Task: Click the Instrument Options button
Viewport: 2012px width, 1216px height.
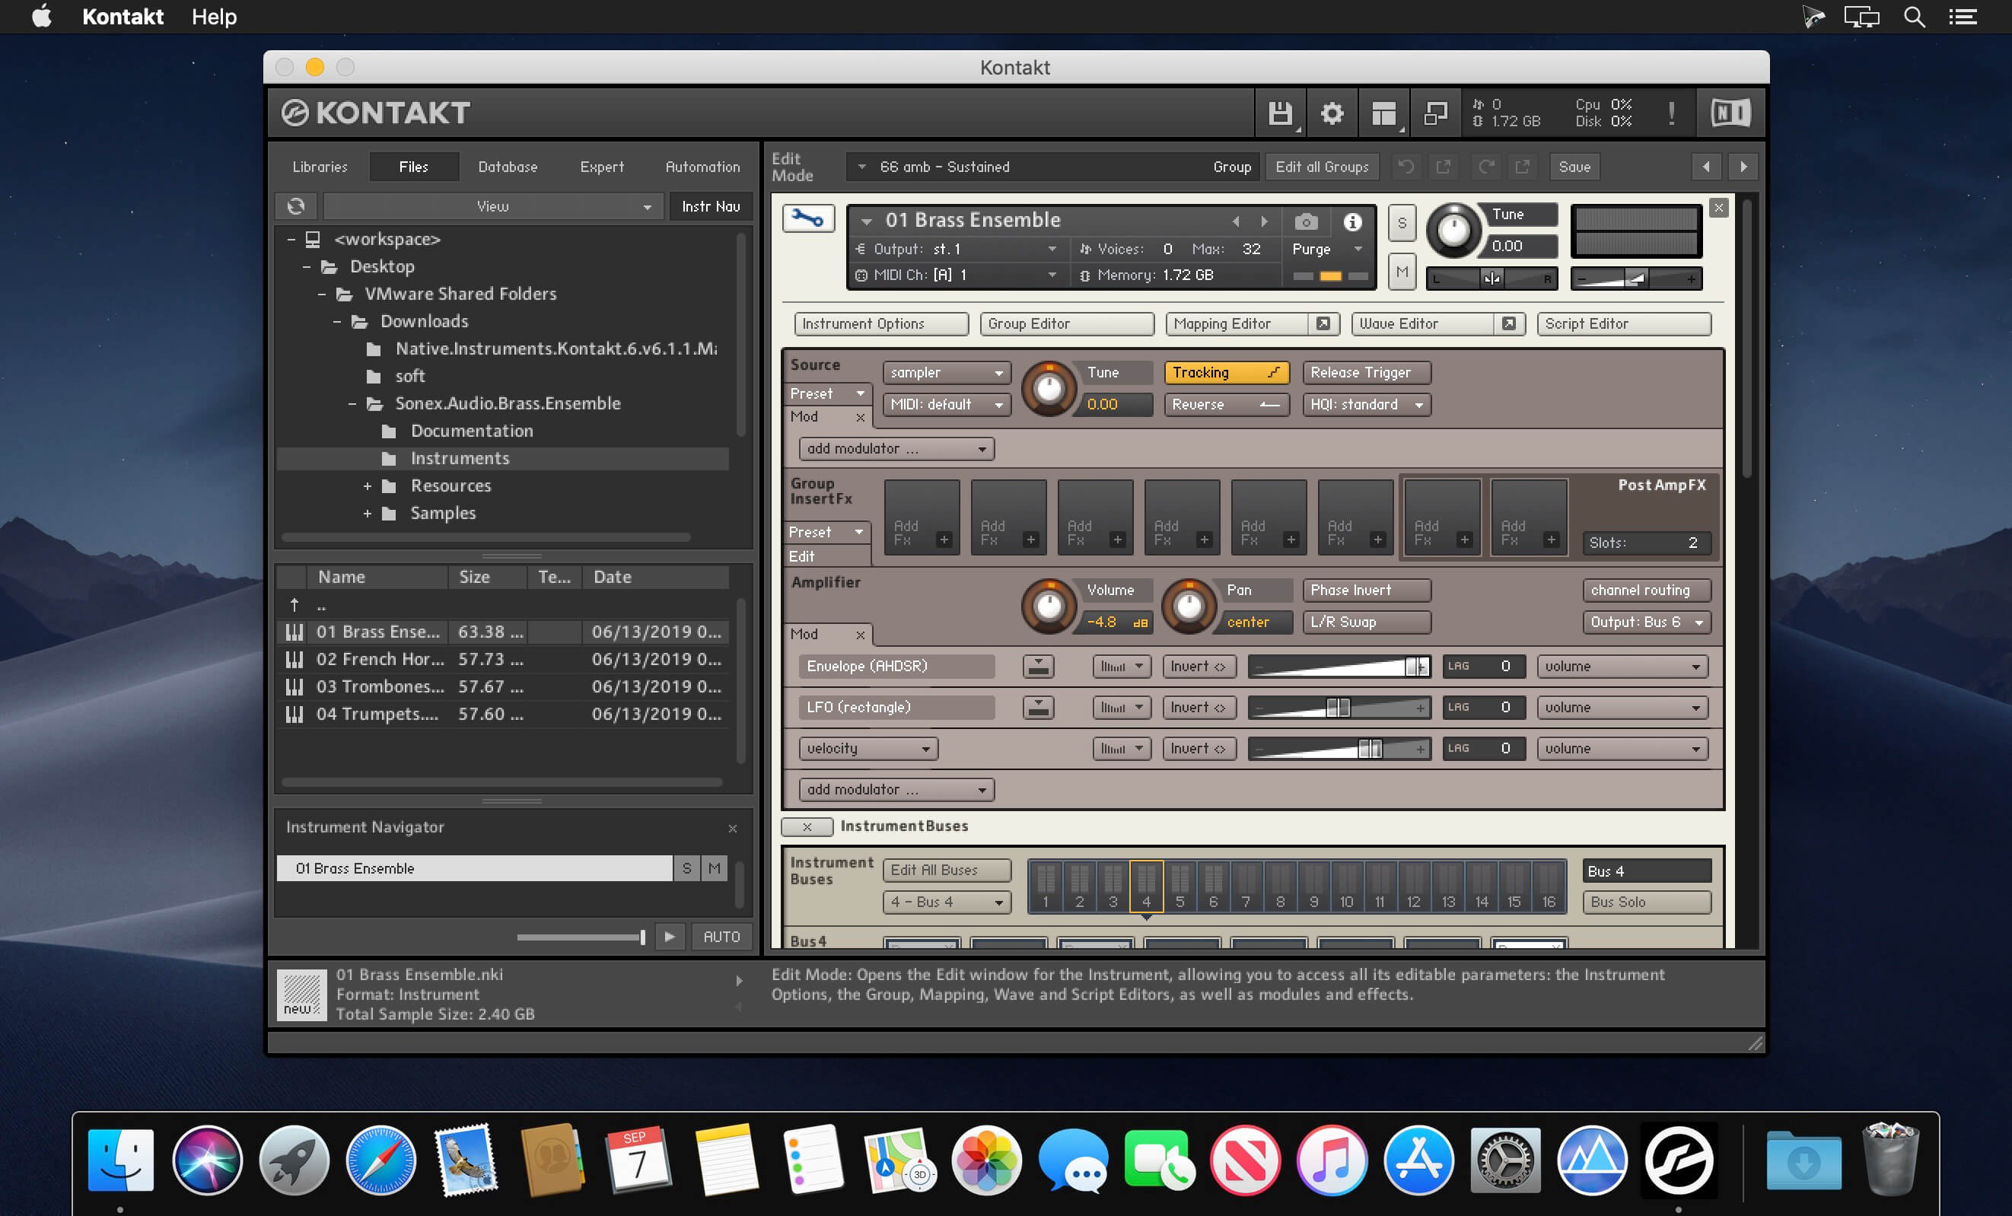Action: [x=881, y=323]
